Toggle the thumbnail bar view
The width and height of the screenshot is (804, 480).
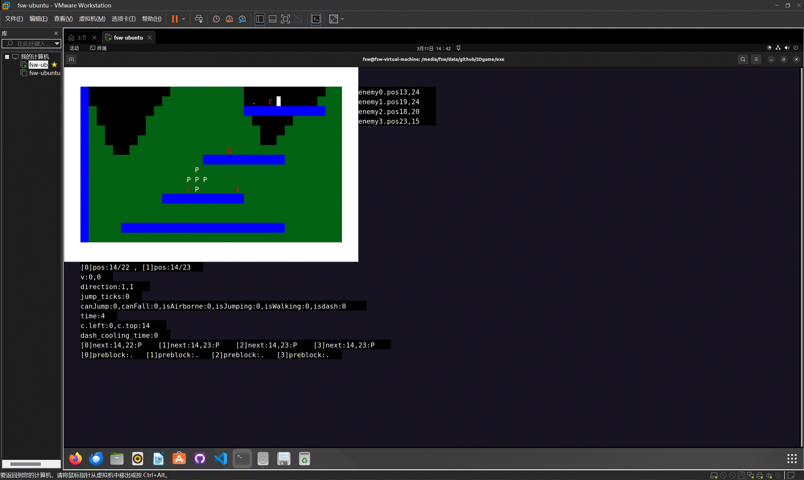[x=273, y=19]
